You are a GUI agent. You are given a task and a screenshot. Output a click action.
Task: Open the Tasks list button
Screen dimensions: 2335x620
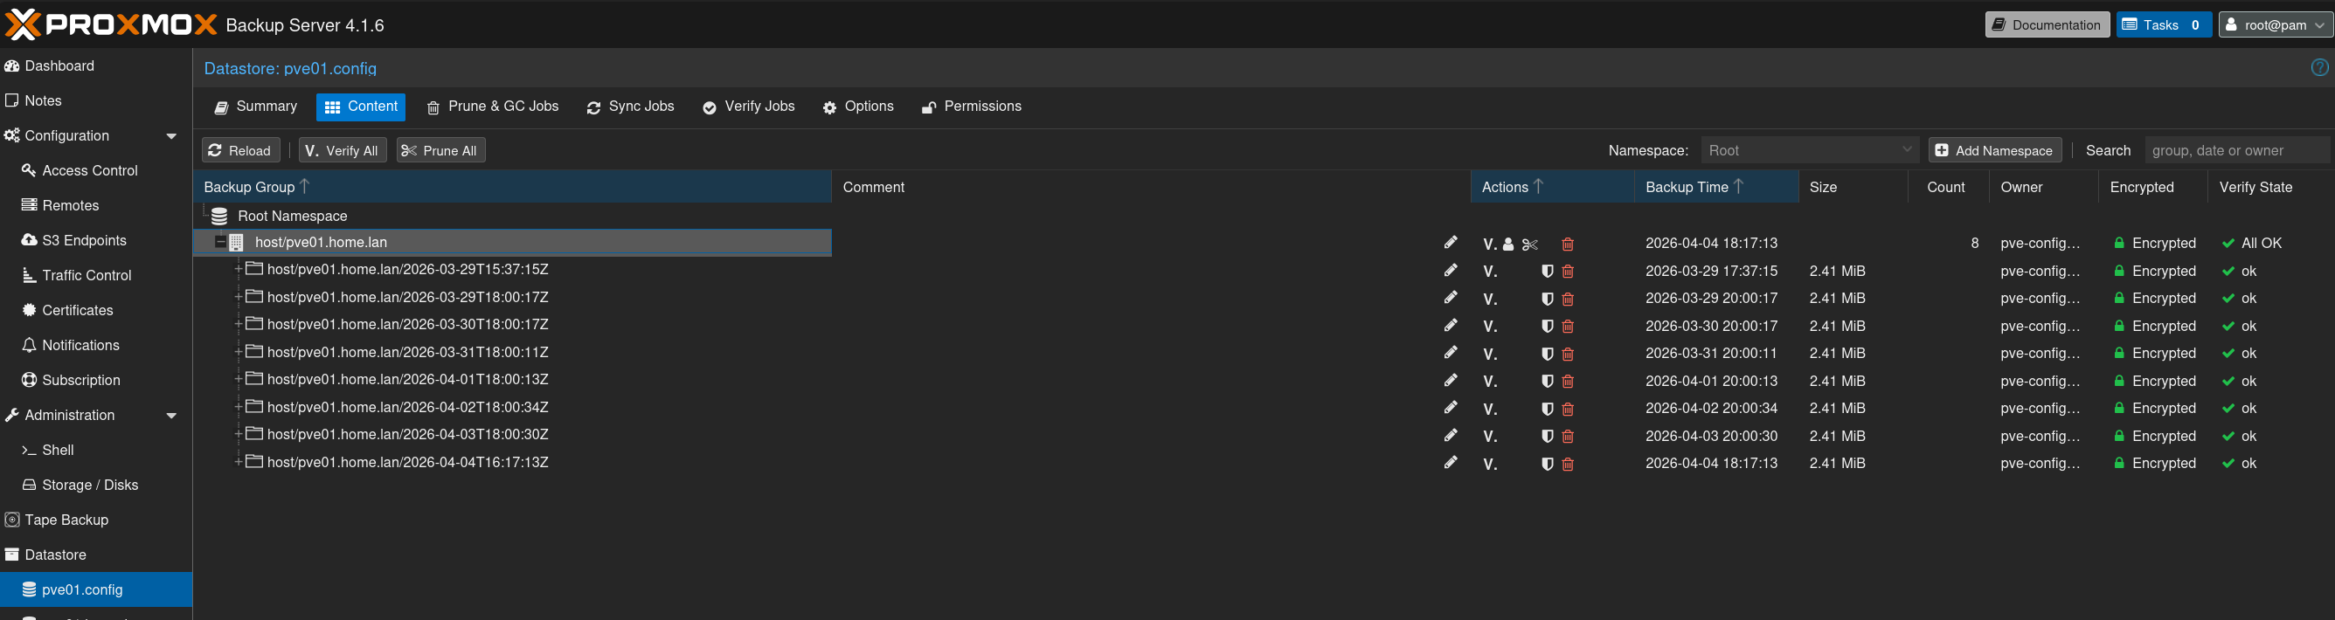[2164, 24]
